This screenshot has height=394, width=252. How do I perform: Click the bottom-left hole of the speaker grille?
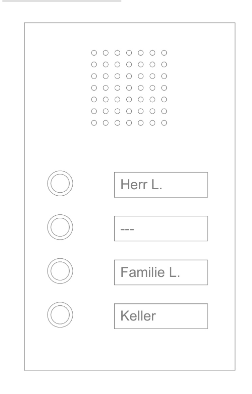(x=94, y=123)
